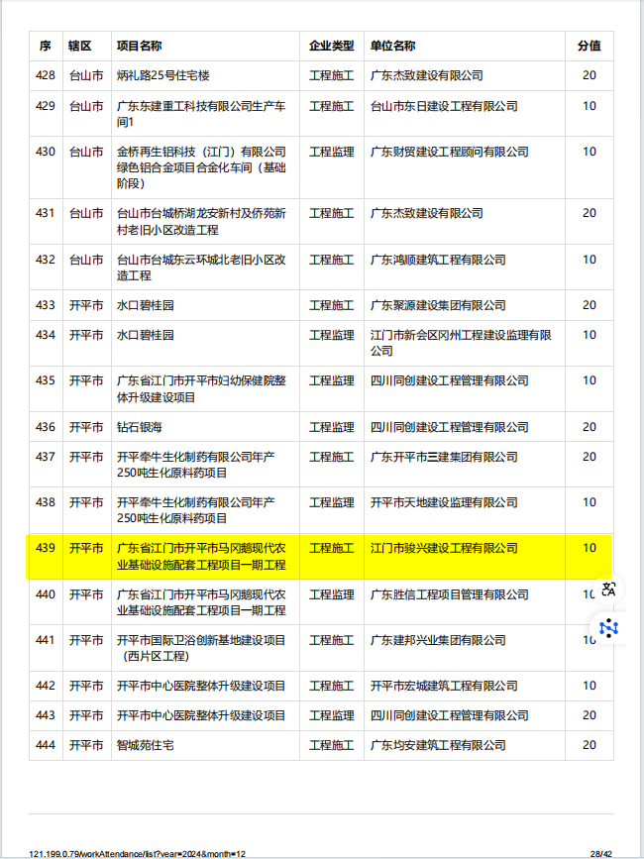Click row number 438

(x=46, y=502)
